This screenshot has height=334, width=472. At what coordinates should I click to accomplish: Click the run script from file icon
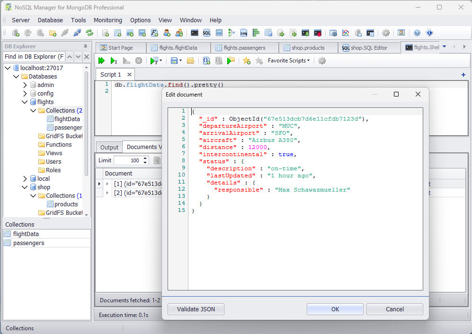pyautogui.click(x=231, y=61)
